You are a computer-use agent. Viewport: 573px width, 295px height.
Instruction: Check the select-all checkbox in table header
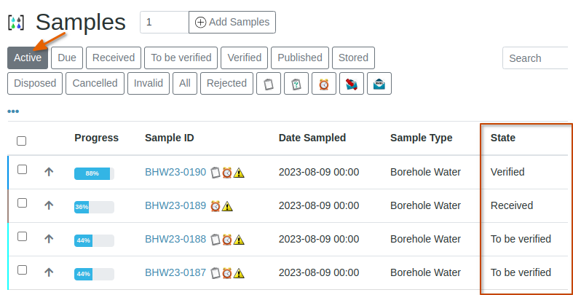(x=22, y=141)
